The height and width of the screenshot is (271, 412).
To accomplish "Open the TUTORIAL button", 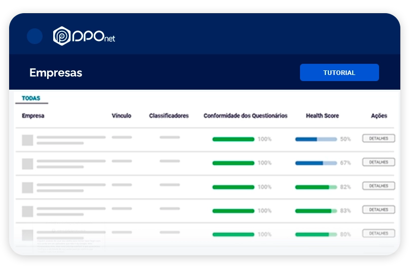I will pyautogui.click(x=339, y=72).
